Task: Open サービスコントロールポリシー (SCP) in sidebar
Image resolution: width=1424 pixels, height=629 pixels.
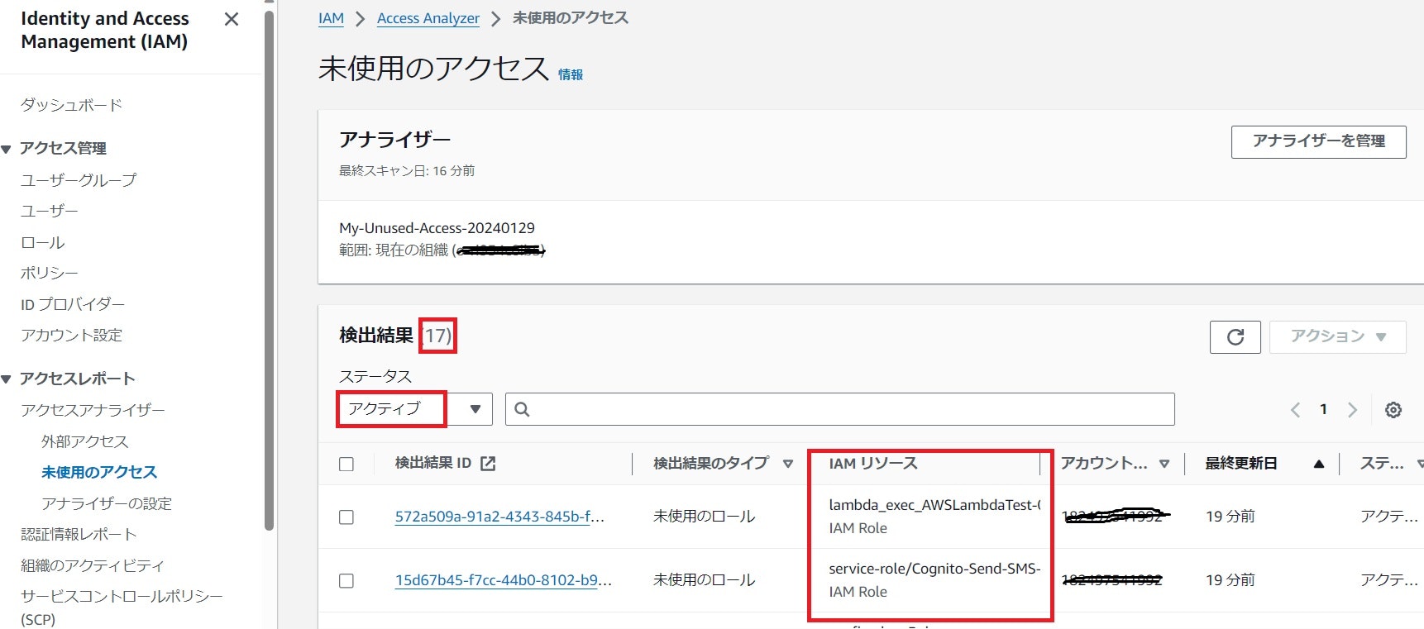Action: click(x=122, y=607)
